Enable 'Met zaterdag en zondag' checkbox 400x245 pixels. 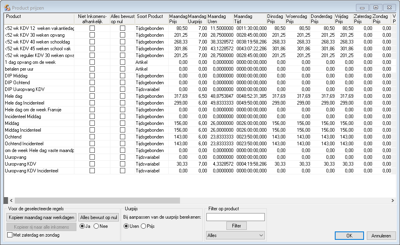click(10, 235)
